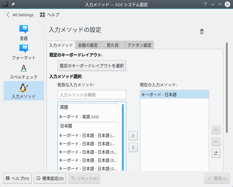Click the pin window icon in title bar
This screenshot has height=187, width=233.
pyautogui.click(x=13, y=4)
